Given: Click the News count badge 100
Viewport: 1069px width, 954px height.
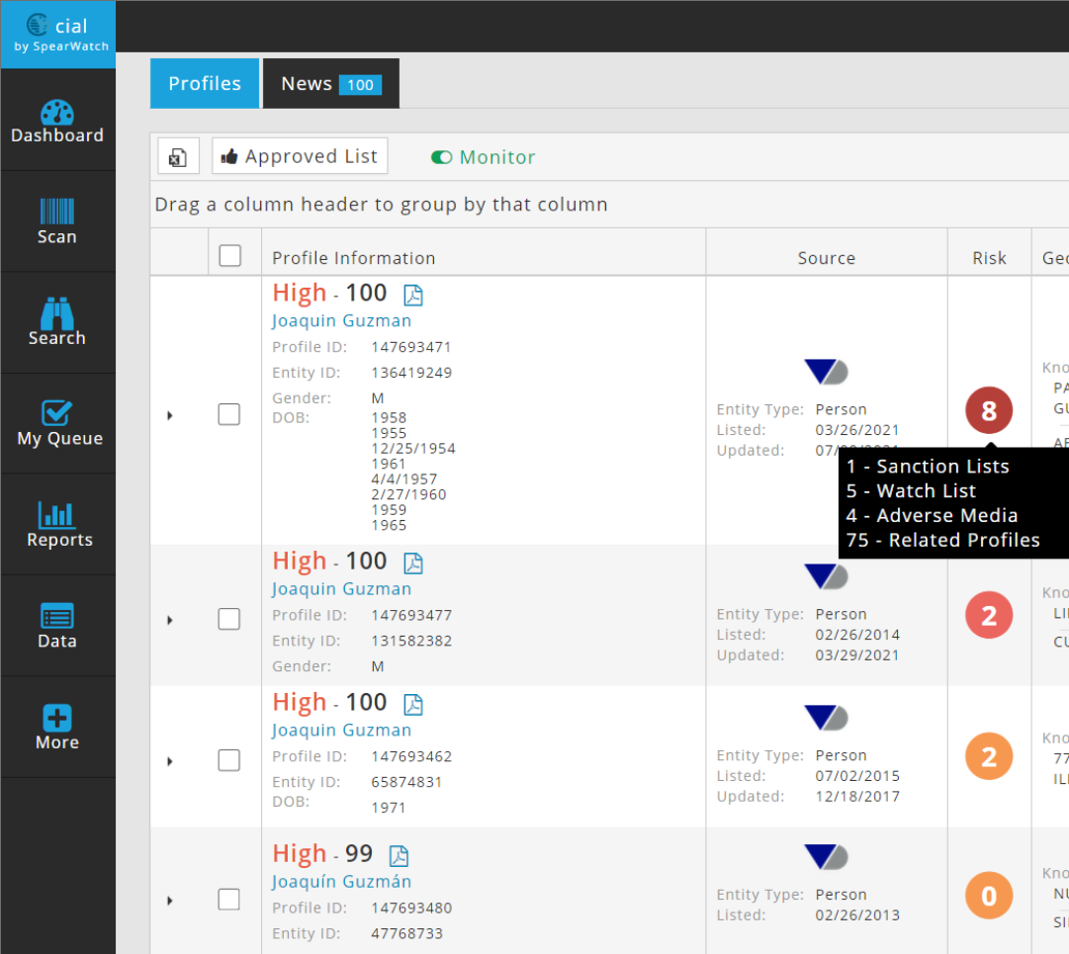Looking at the screenshot, I should tap(361, 84).
